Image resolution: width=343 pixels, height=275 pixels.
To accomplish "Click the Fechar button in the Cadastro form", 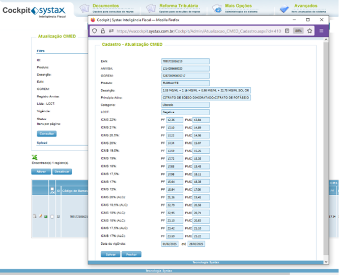I will point(131,254).
